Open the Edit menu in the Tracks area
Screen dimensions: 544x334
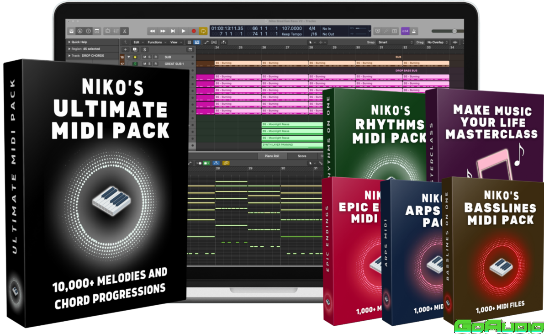(x=138, y=42)
